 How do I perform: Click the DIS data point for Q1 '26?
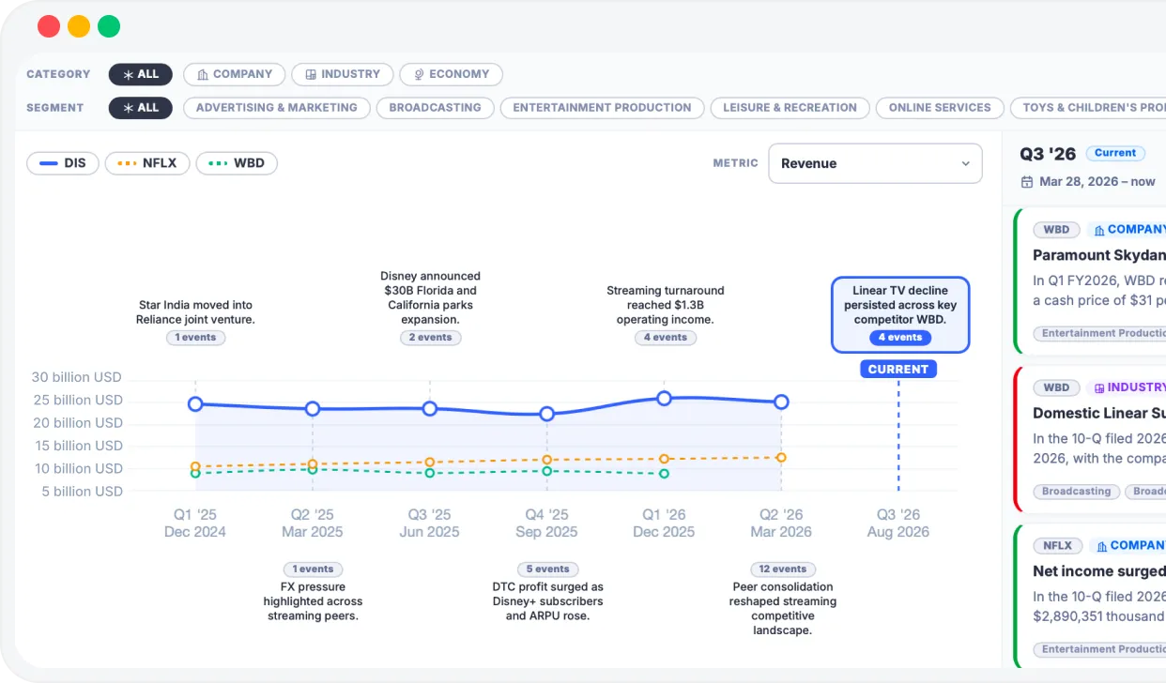[x=664, y=399]
